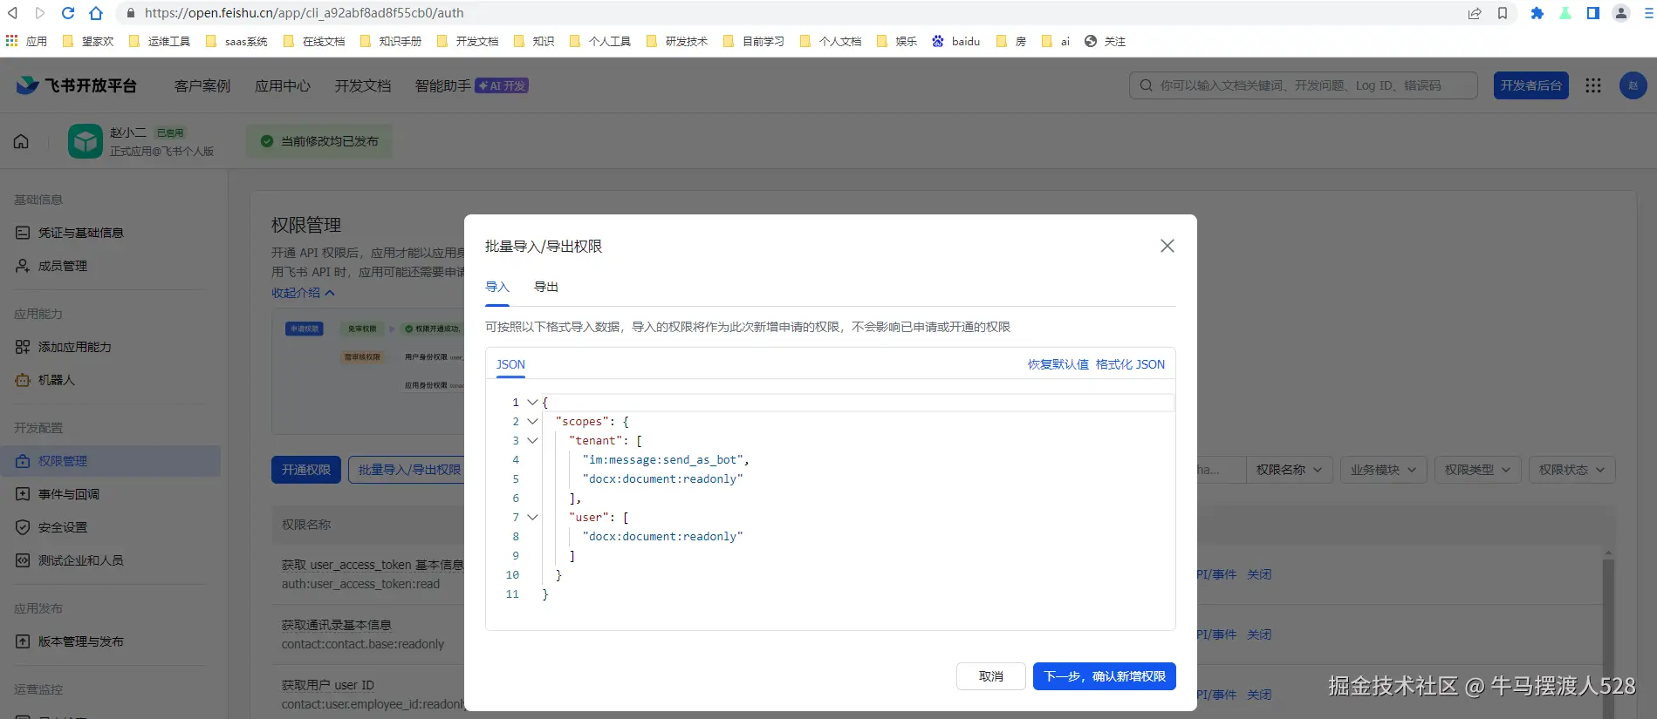Open the 业务模块 filter dropdown

pos(1384,470)
